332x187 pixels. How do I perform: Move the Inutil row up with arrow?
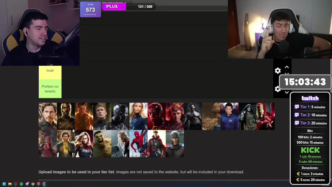pos(287,67)
